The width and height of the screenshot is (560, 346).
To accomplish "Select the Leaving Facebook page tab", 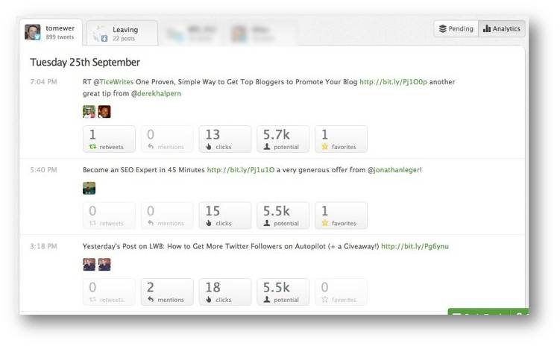I will [122, 34].
